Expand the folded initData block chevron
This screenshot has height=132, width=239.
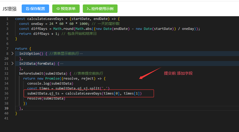click(x=13, y=63)
